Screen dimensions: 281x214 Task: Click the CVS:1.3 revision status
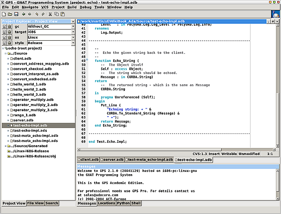200,154
